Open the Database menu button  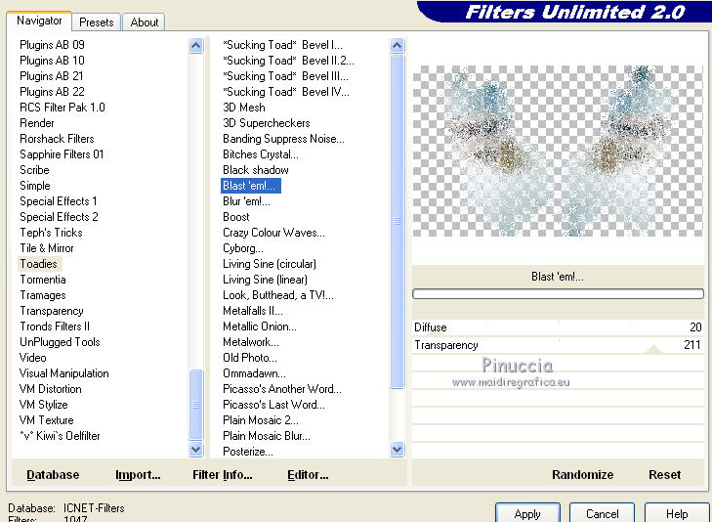53,475
